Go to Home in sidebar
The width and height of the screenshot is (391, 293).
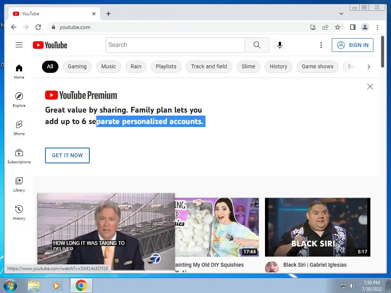tap(19, 72)
